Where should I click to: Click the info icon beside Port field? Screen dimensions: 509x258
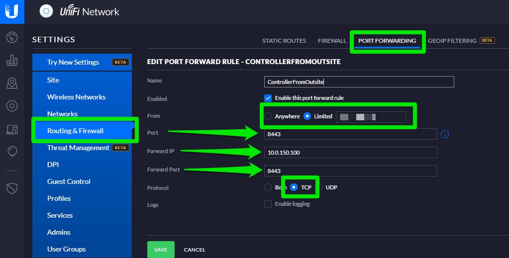[445, 134]
